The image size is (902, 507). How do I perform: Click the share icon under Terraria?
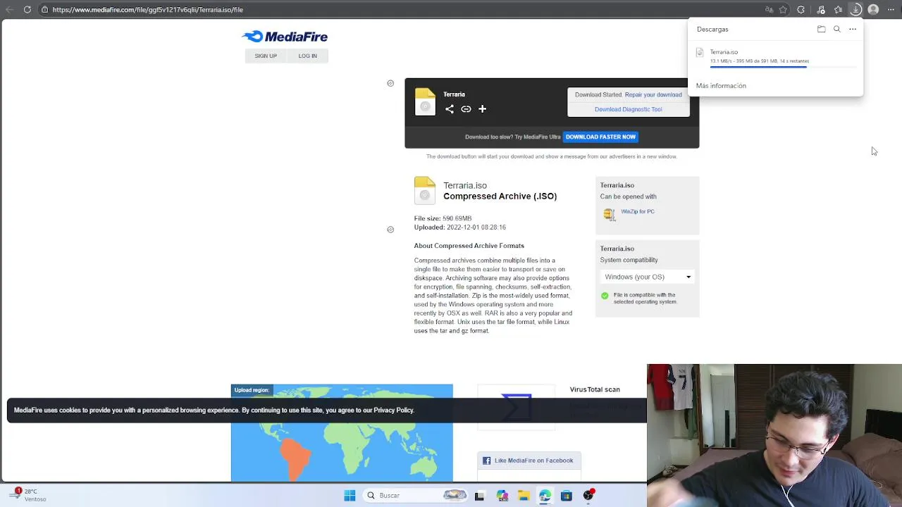point(449,109)
